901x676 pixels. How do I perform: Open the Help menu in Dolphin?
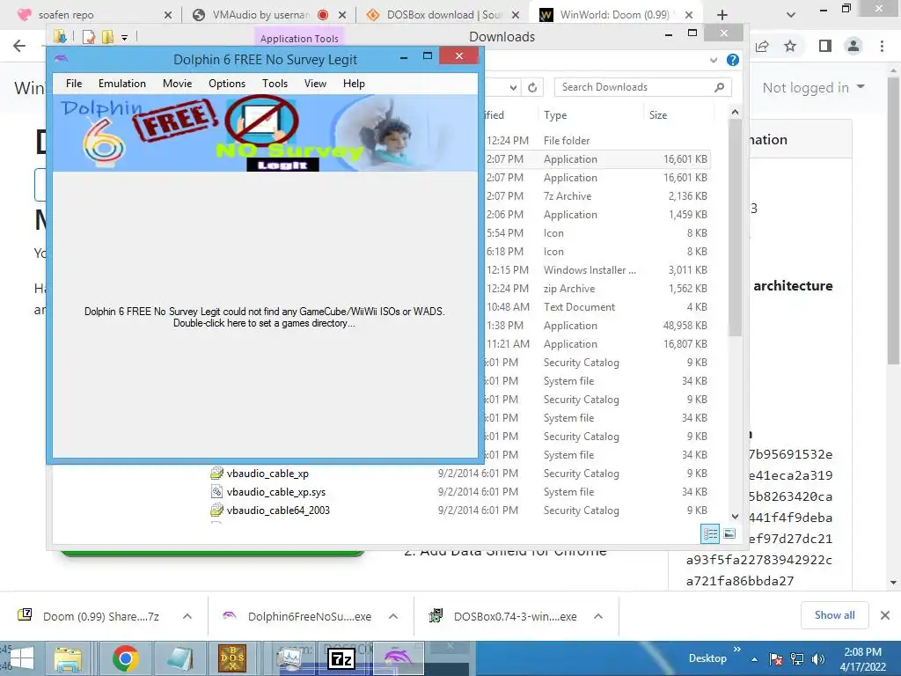coord(354,84)
